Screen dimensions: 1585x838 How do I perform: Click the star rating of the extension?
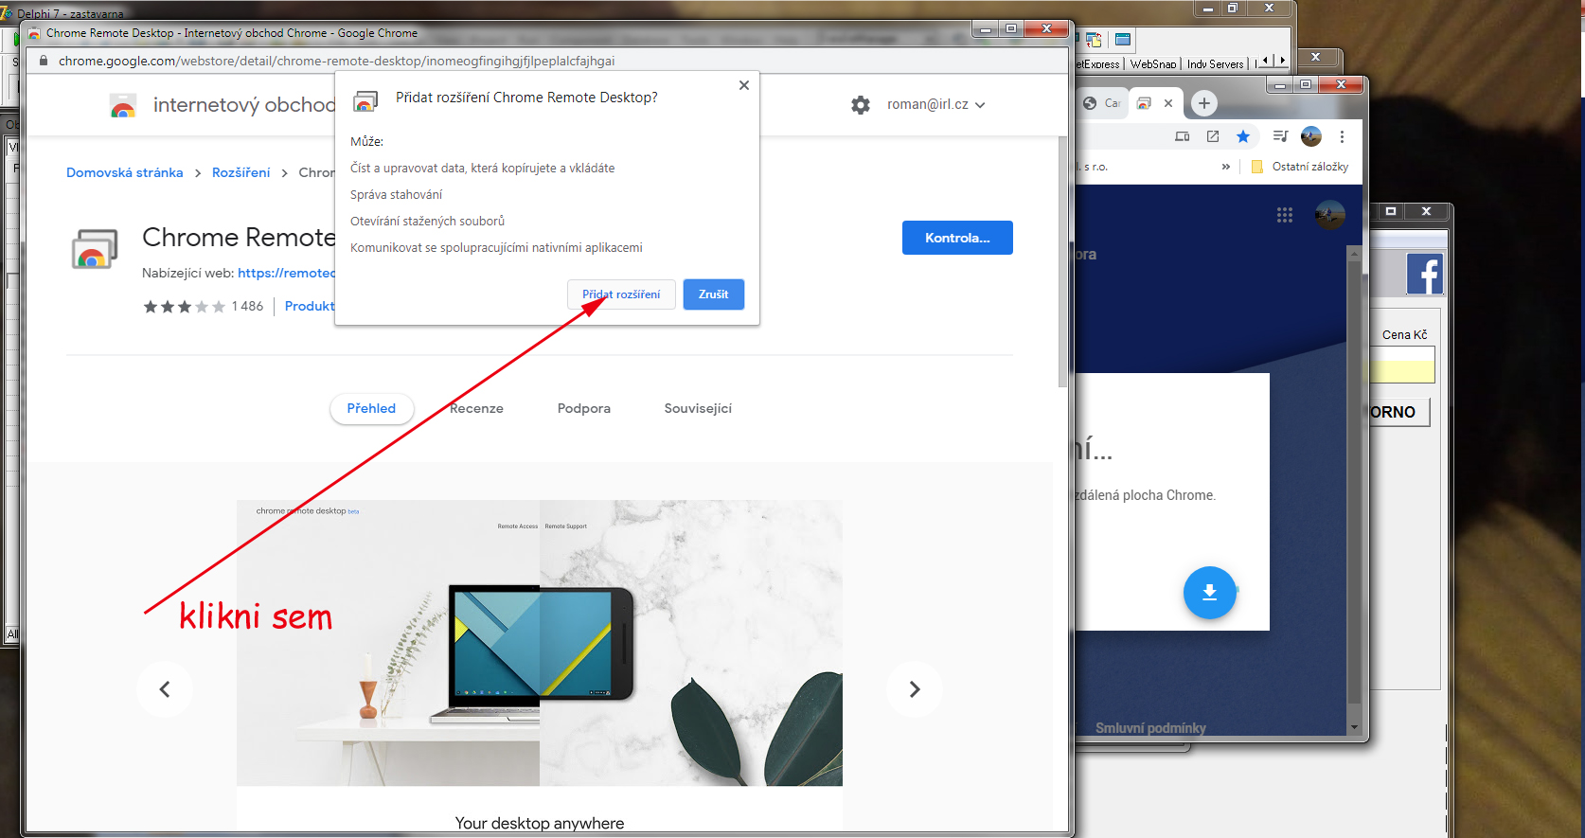(x=184, y=307)
